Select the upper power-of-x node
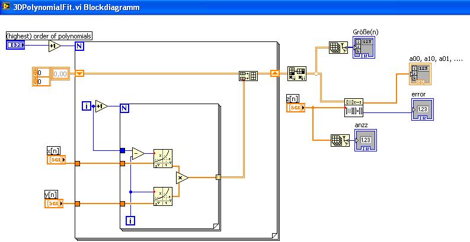Image resolution: width=470 pixels, height=242 pixels. 163,158
